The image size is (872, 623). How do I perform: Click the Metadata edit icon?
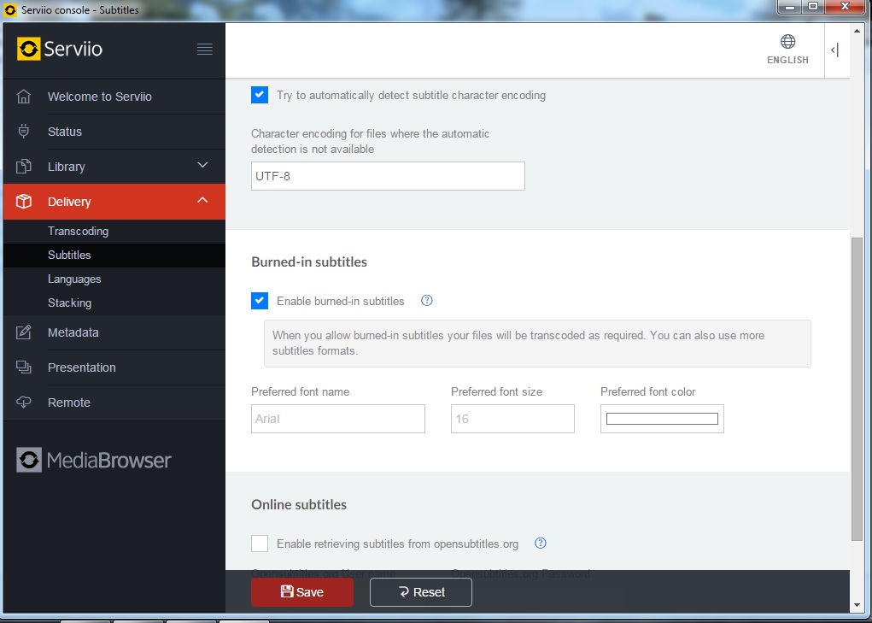[x=24, y=332]
